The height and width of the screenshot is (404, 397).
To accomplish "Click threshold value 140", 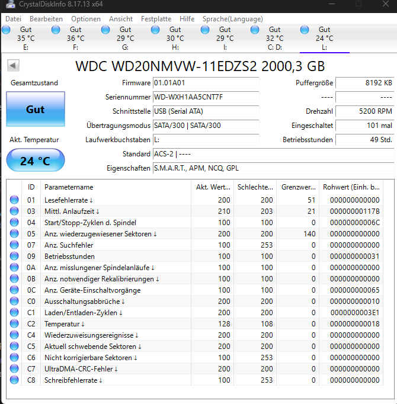I will tap(309, 233).
